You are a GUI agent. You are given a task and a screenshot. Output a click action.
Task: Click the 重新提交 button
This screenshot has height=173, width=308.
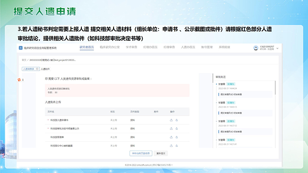[161, 153]
